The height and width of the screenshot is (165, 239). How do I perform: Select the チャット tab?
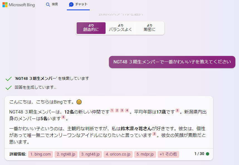[78, 4]
